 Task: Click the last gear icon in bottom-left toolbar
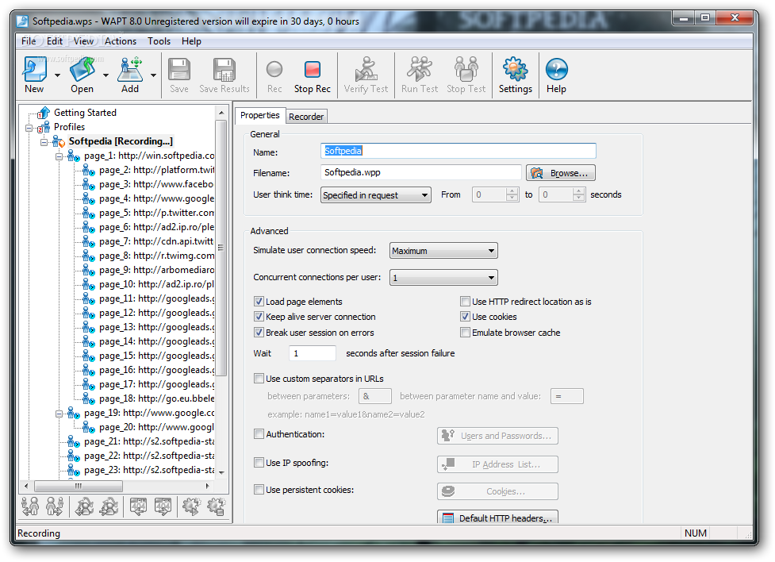(x=216, y=506)
